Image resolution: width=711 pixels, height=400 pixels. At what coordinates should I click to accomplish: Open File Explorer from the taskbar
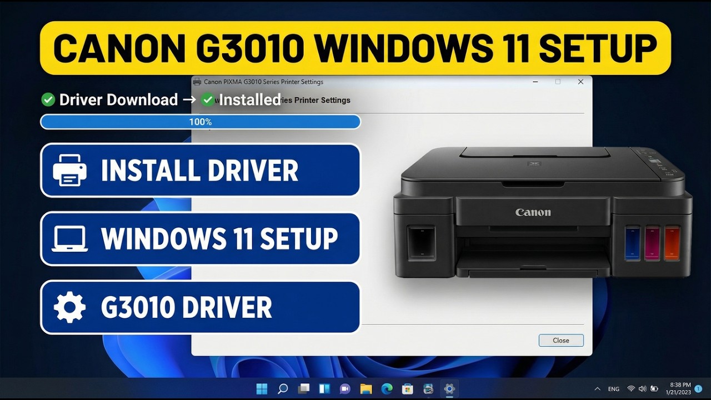pos(365,389)
